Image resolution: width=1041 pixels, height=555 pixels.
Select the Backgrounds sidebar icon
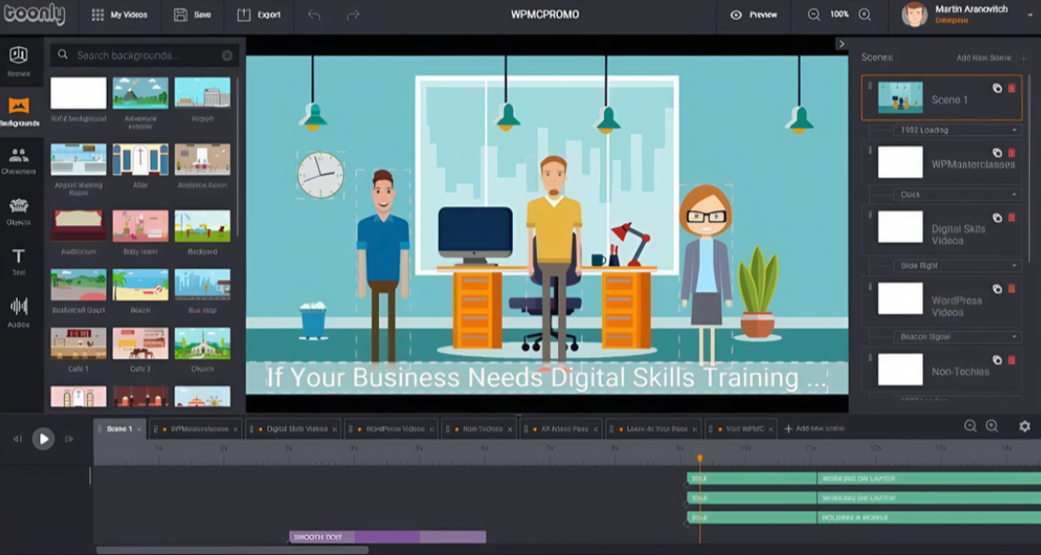coord(19,111)
